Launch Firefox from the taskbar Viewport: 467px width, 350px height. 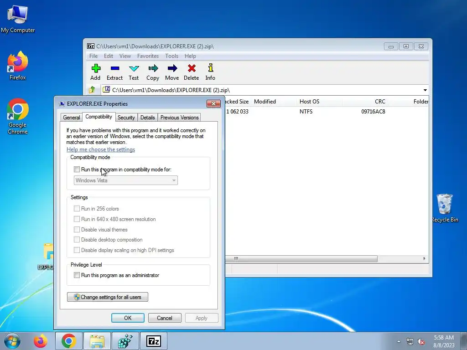pyautogui.click(x=40, y=341)
